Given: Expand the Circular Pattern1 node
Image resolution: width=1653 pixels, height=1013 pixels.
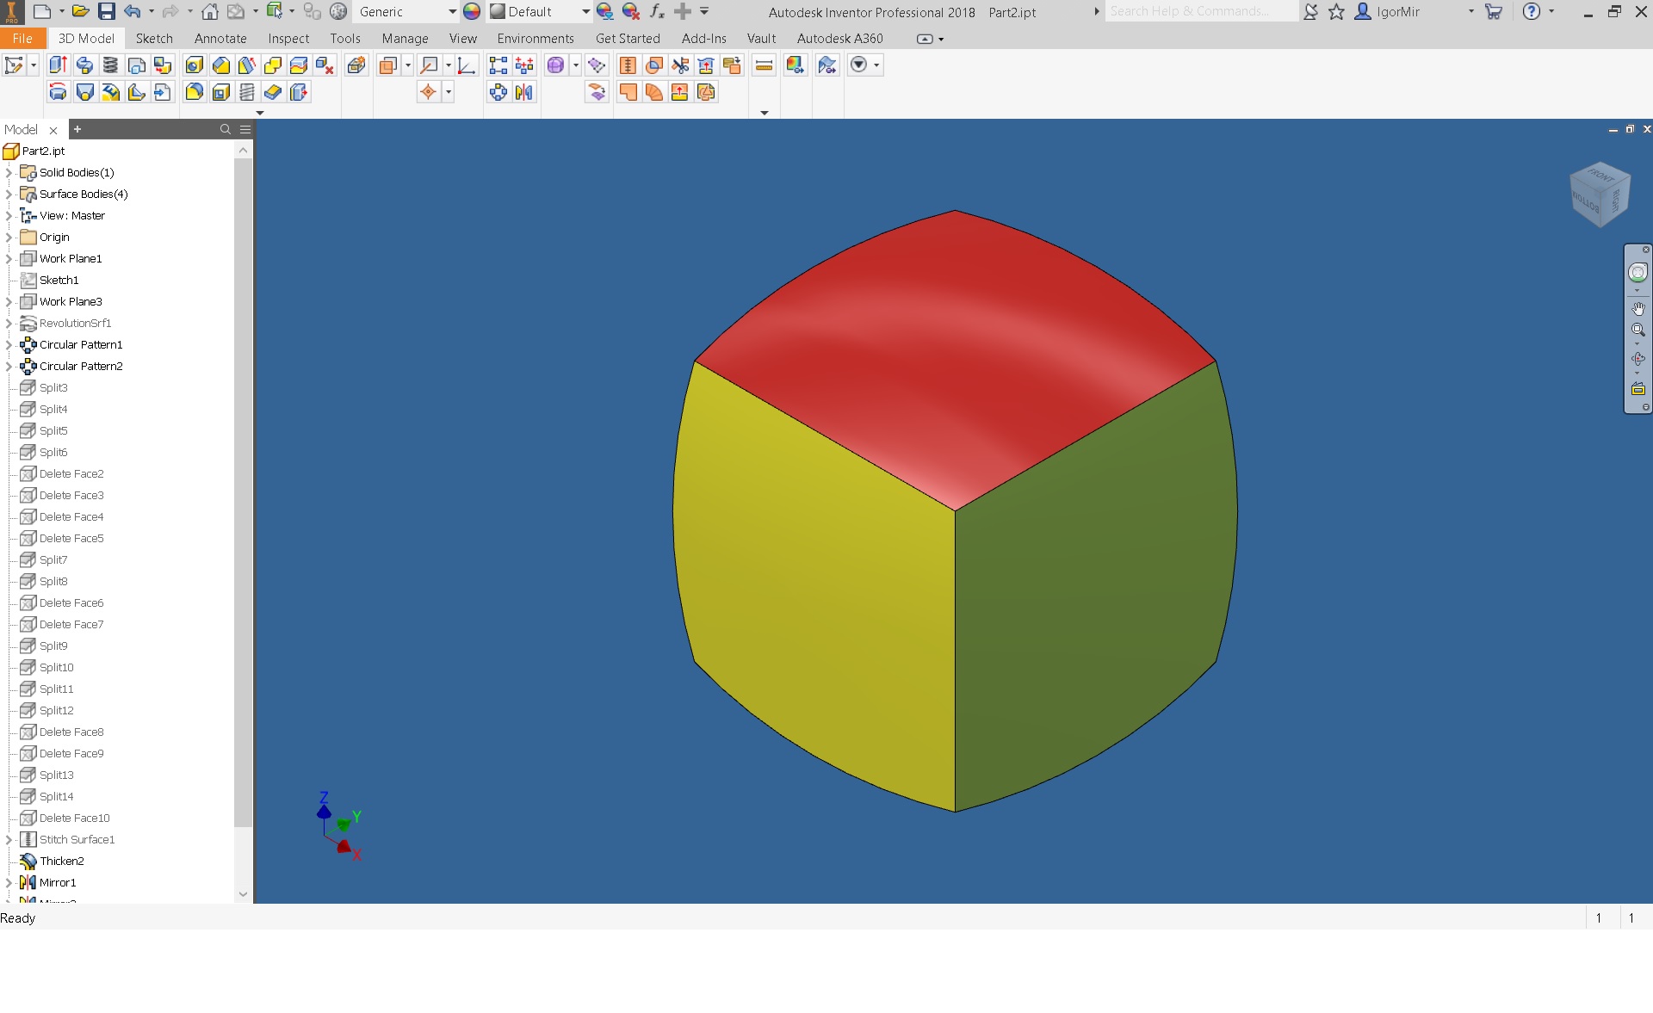Looking at the screenshot, I should point(9,343).
